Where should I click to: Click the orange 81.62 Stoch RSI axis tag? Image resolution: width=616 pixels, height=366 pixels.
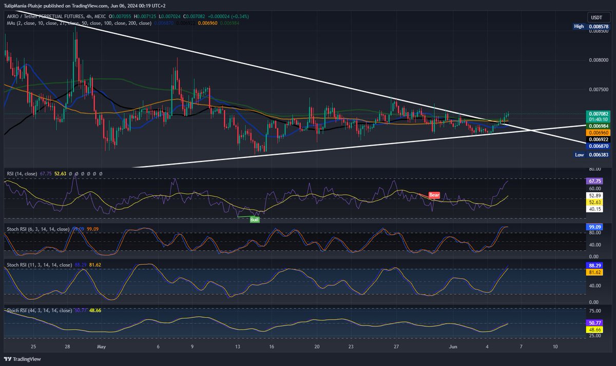pos(594,272)
